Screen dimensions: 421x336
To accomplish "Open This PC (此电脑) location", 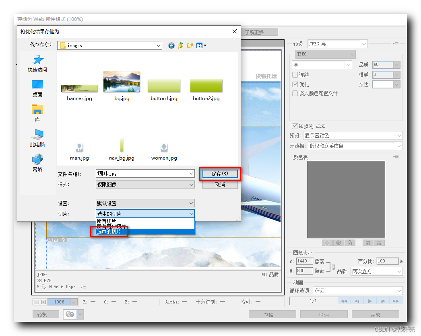I will (37, 138).
